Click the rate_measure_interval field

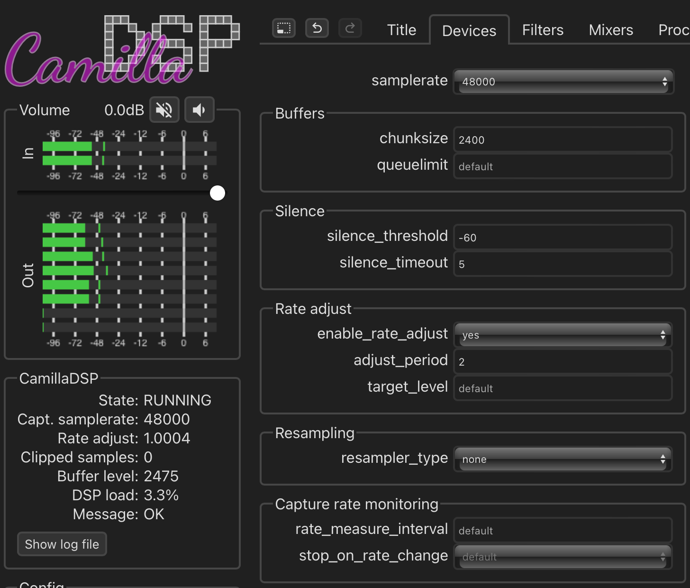click(x=563, y=530)
